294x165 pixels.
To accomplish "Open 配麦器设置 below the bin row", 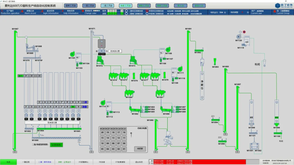I will click(52, 123).
